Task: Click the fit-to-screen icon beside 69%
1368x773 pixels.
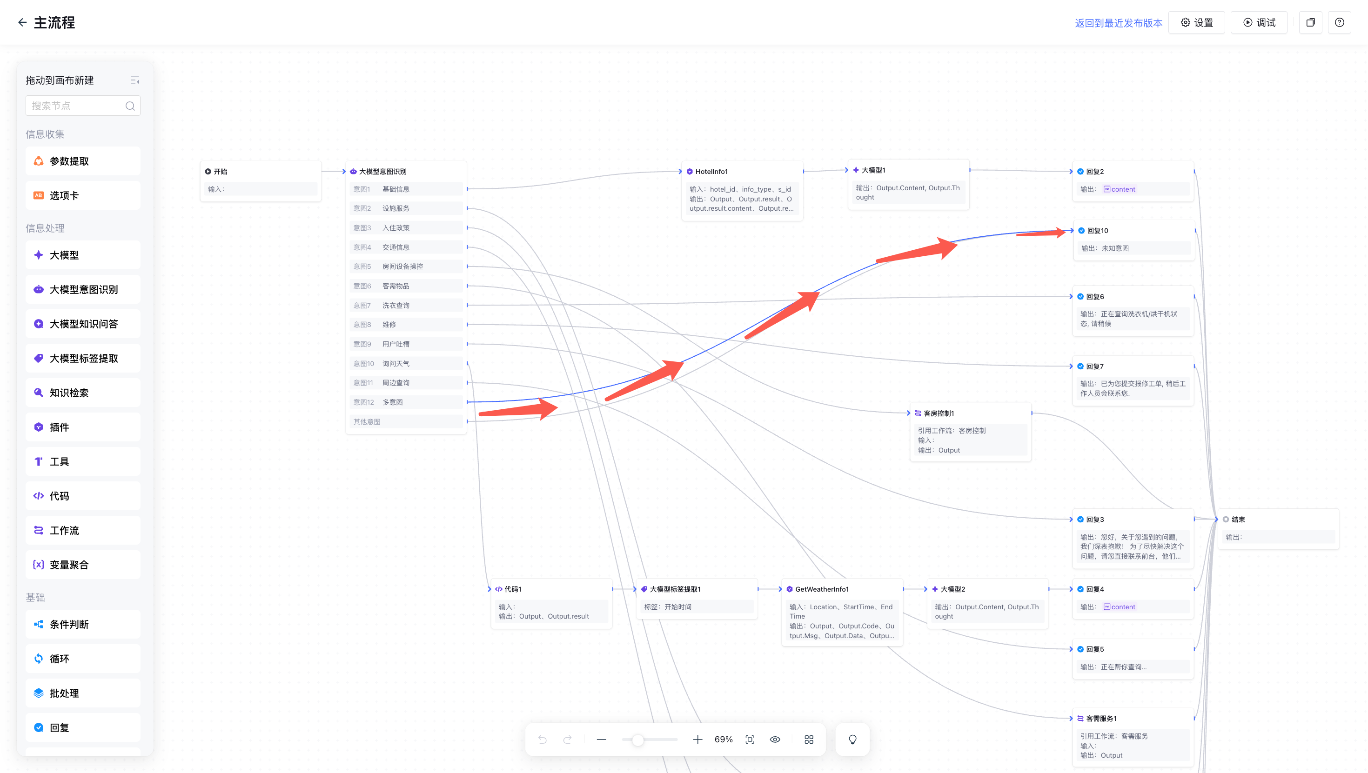Action: pos(750,740)
